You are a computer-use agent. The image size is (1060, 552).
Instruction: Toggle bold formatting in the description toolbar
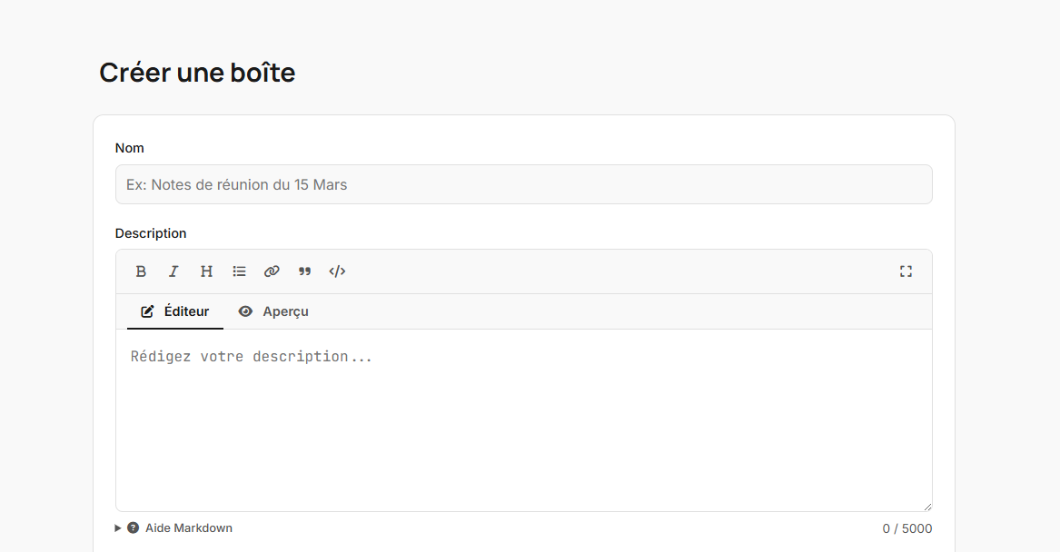coord(141,271)
